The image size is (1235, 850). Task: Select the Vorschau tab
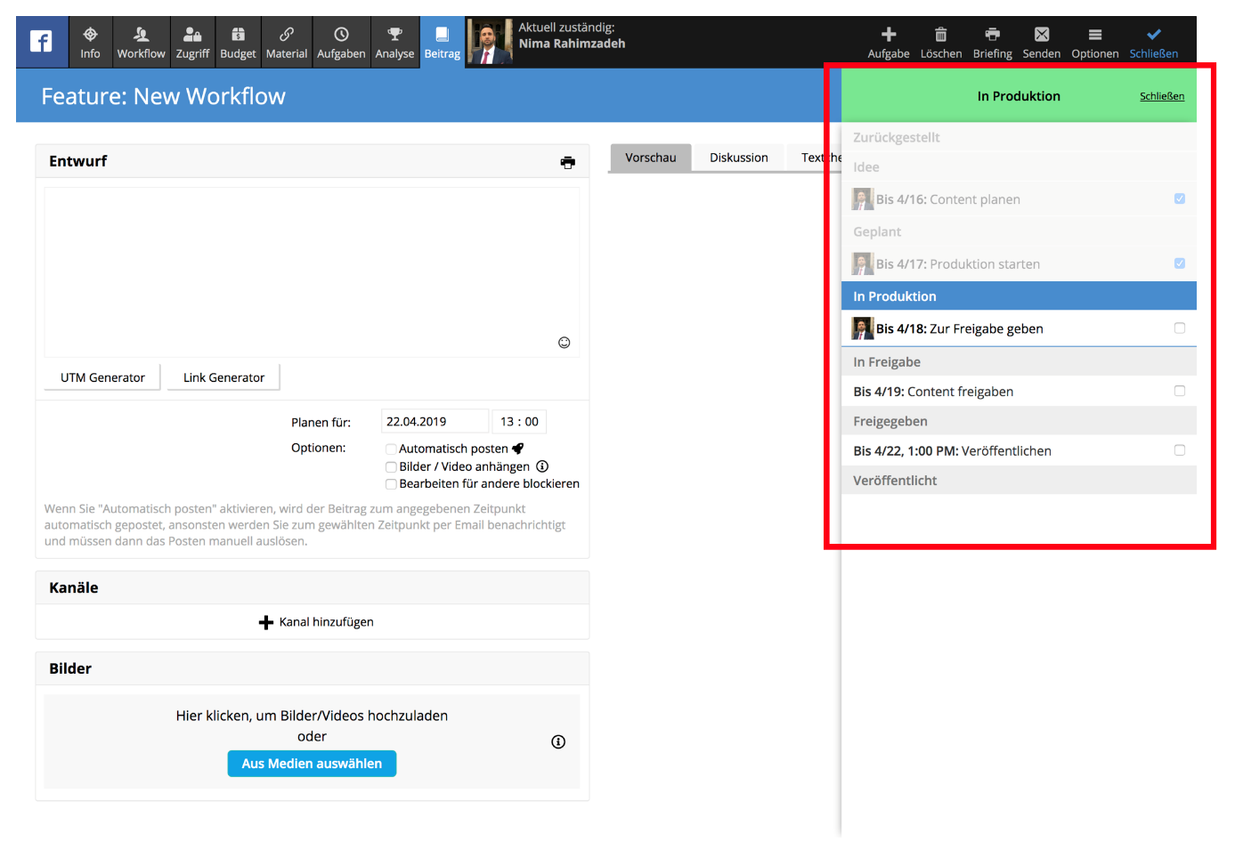650,158
